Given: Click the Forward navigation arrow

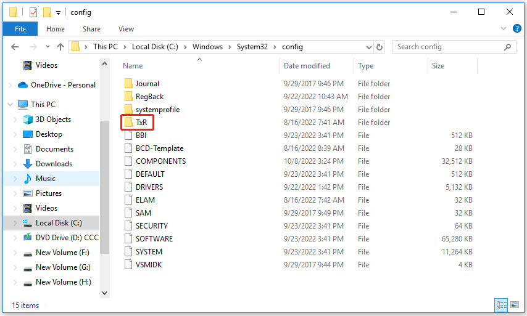Looking at the screenshot, I should click(33, 47).
